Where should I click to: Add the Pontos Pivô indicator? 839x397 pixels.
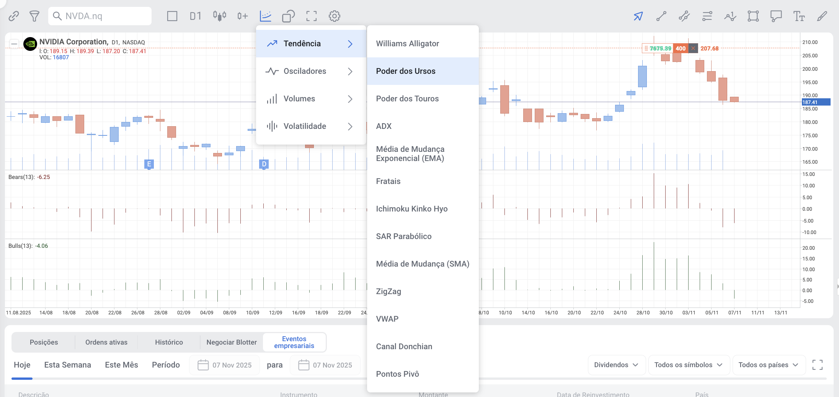click(423, 374)
